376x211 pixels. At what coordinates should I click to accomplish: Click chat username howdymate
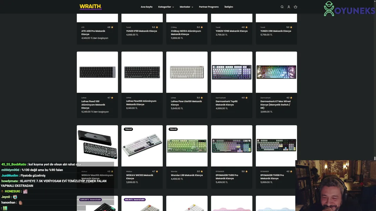point(10,181)
